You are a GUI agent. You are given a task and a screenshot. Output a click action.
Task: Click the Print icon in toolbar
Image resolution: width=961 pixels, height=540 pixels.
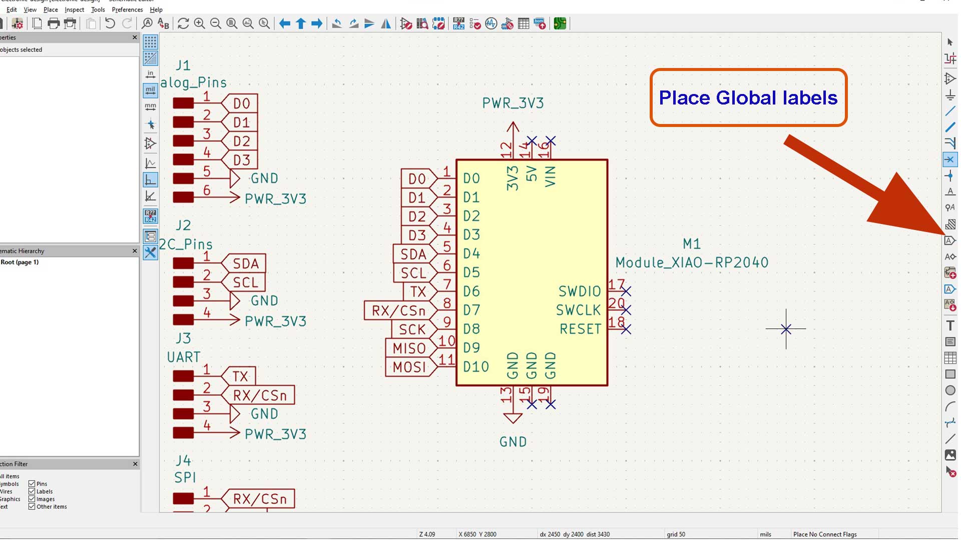click(x=54, y=23)
